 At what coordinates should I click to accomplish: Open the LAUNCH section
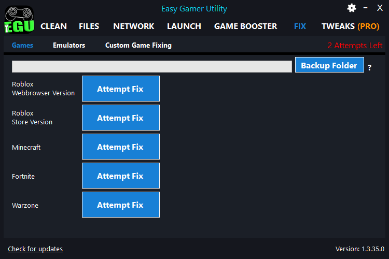(184, 26)
